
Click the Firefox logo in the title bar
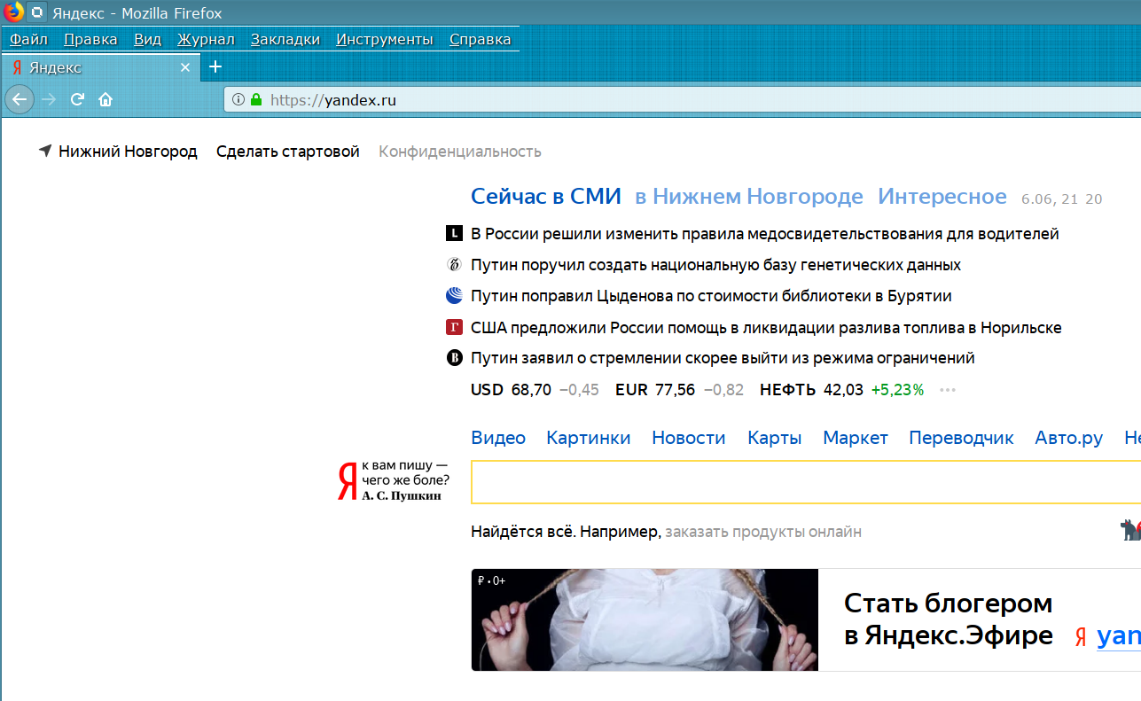click(x=13, y=12)
